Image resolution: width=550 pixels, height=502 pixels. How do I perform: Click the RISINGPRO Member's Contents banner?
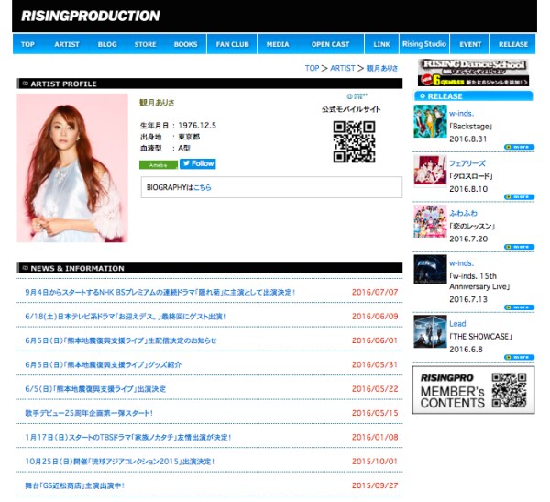pos(473,391)
